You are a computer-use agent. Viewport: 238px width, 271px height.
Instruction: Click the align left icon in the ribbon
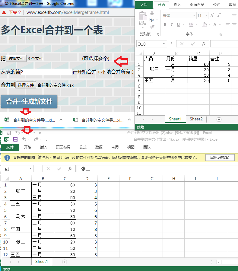(x=228, y=25)
